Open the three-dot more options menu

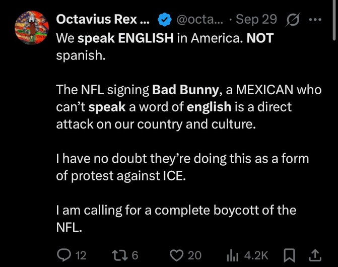[x=315, y=20]
